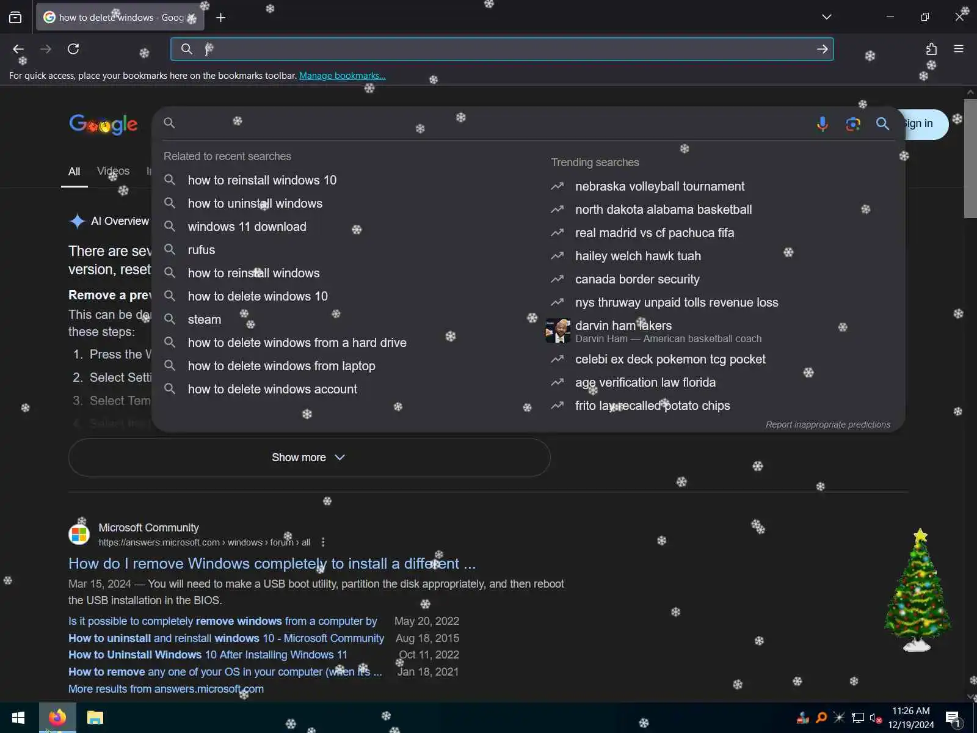Open the network status tray icon

coord(858,718)
